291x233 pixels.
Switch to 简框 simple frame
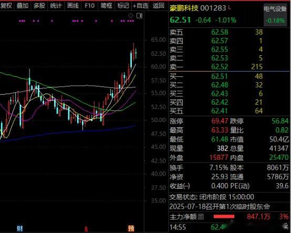click(106, 6)
